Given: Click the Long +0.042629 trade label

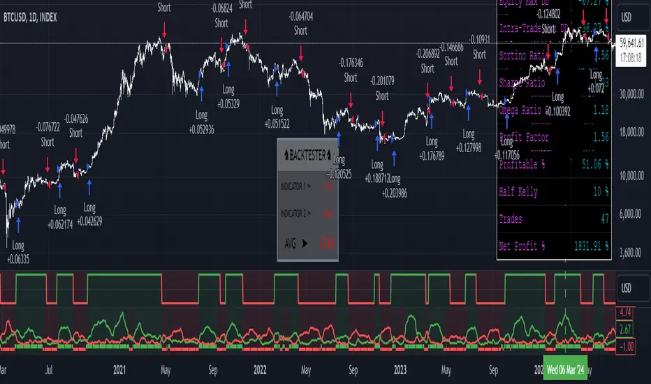Looking at the screenshot, I should (x=89, y=214).
